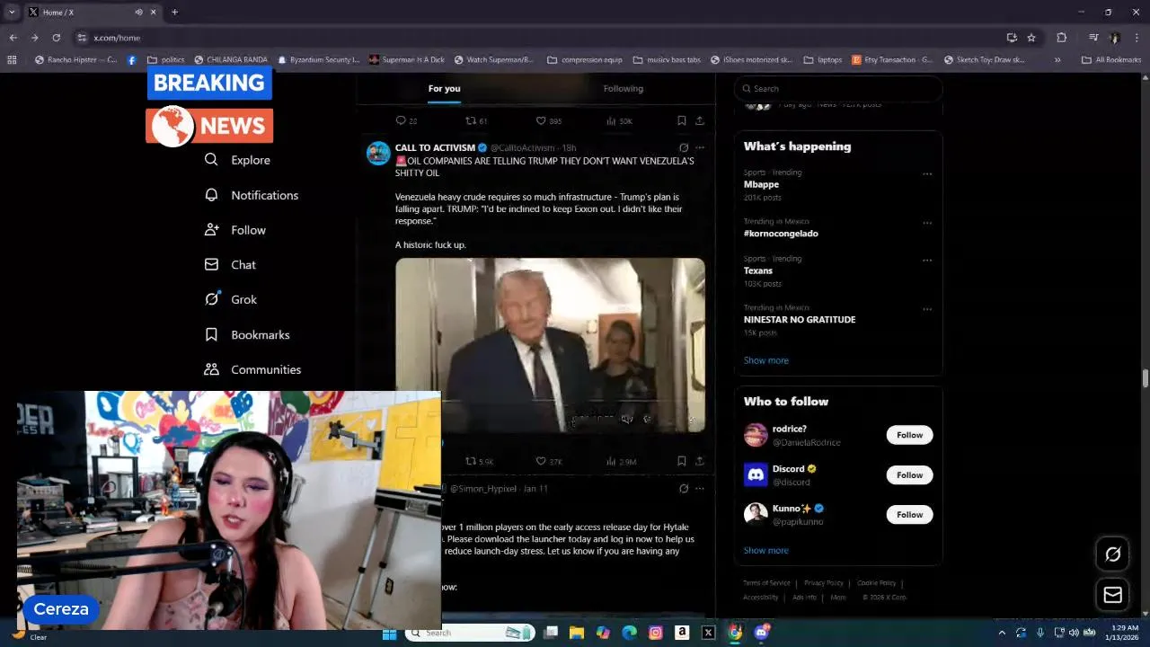Screen dimensions: 1150x647
Task: Open the politics bookmarks folder
Action: (166, 60)
